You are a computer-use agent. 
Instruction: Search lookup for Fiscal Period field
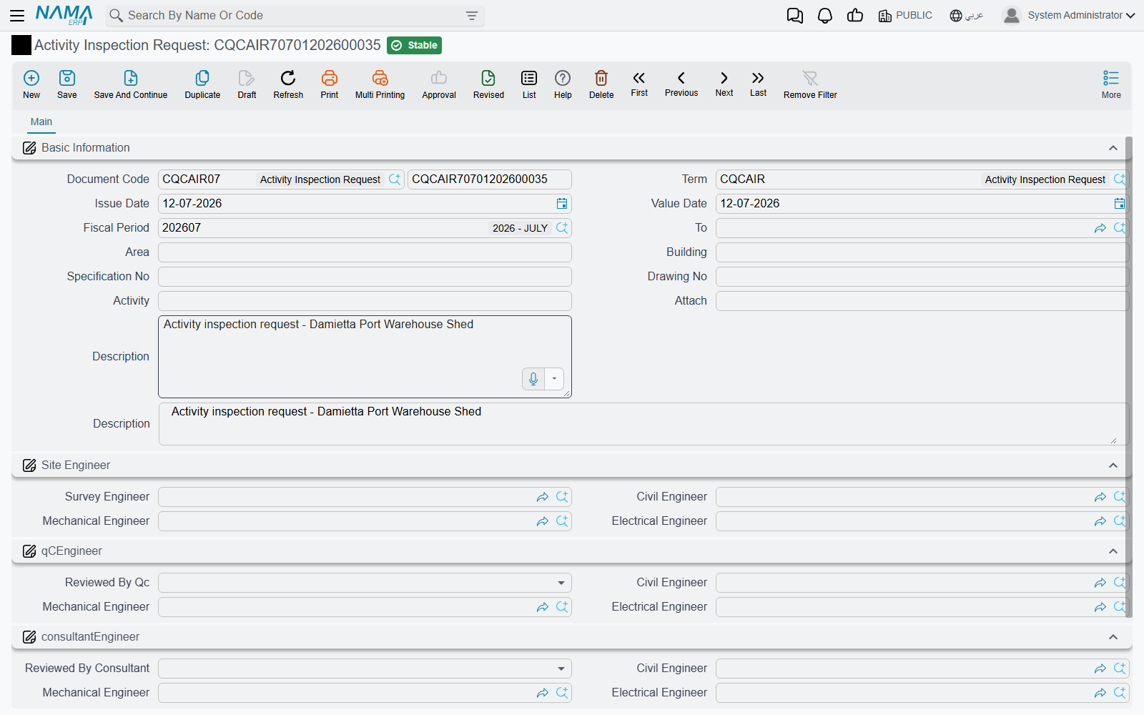562,228
